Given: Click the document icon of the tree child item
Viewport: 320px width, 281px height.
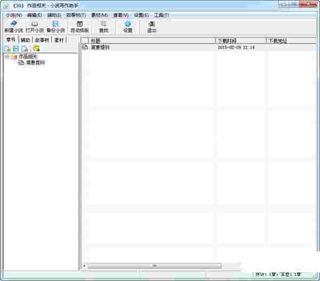Looking at the screenshot, I should [x=21, y=62].
